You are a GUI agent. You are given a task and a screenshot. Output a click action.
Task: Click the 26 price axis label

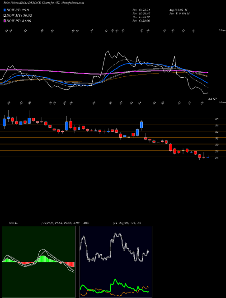tap(217, 158)
